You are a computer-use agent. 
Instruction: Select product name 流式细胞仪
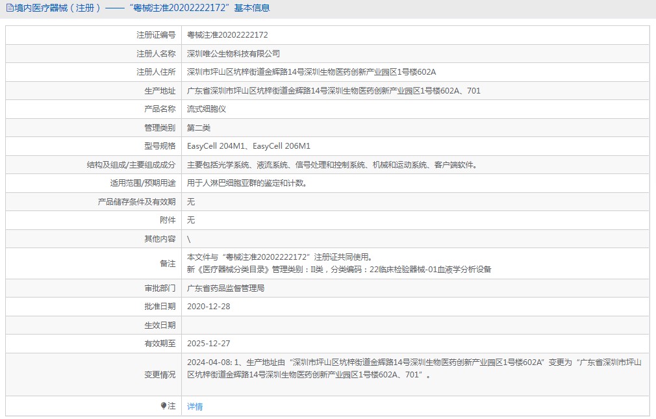pyautogui.click(x=207, y=109)
